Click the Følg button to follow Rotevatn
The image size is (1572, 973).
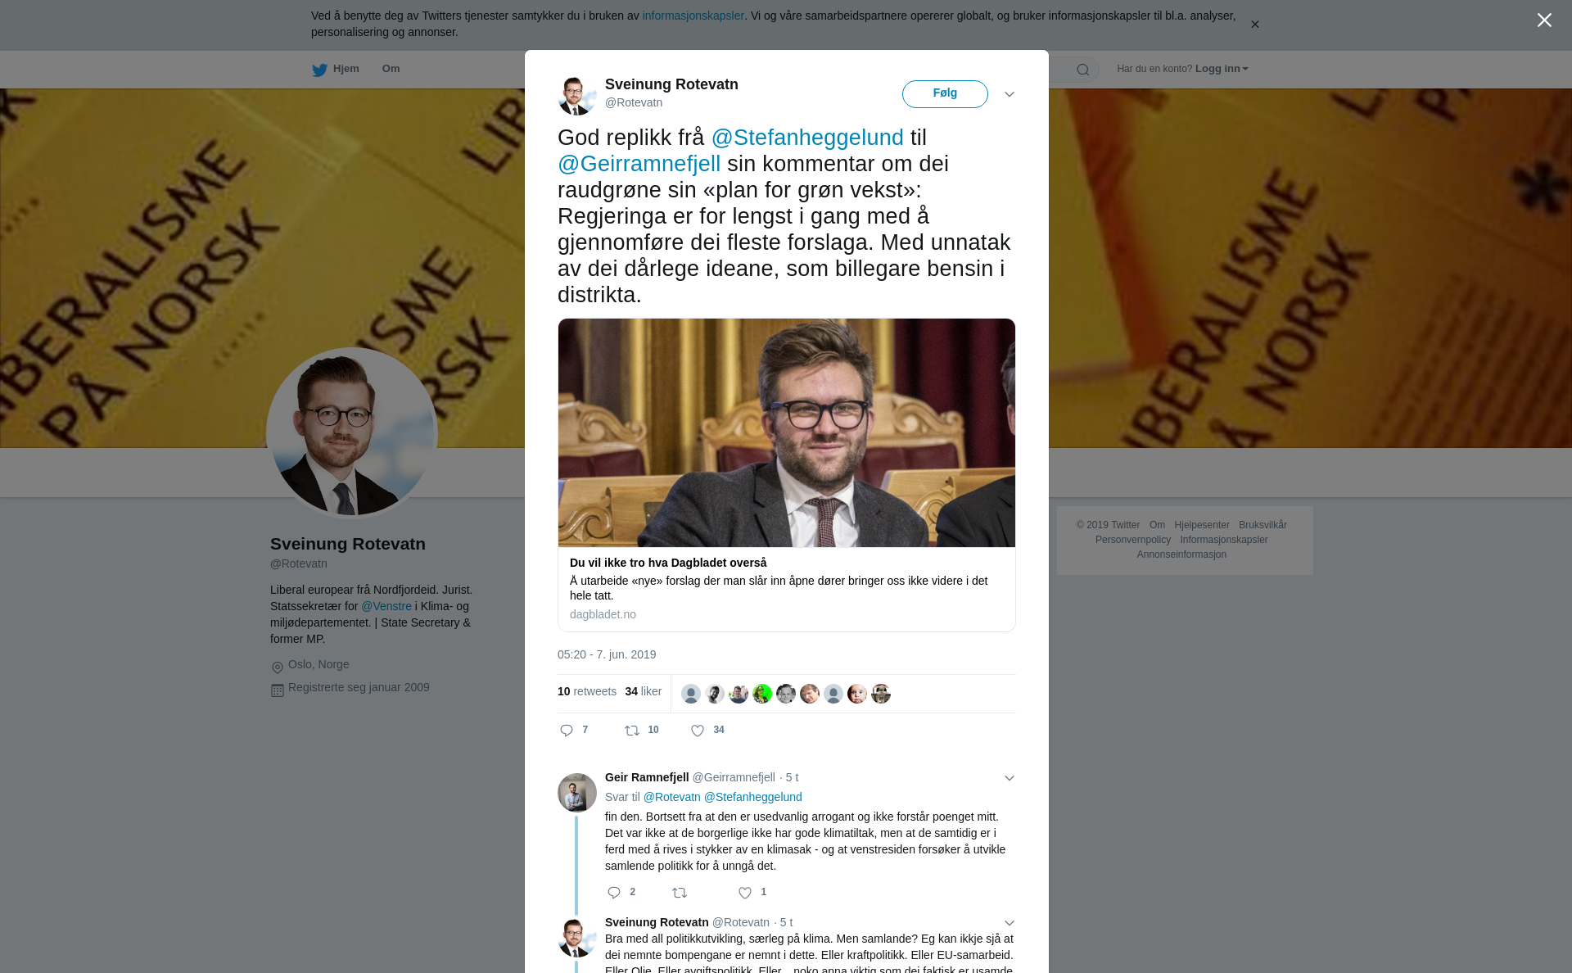tap(945, 93)
